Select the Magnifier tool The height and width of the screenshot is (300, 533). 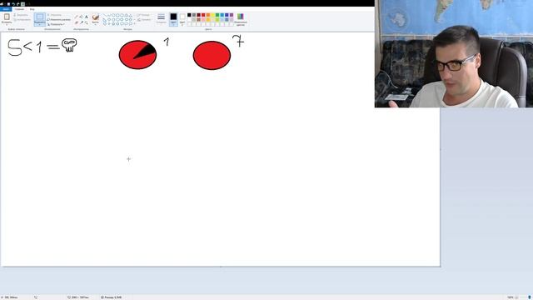pos(87,22)
